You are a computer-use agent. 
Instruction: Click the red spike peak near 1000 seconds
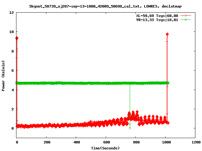pos(167,34)
